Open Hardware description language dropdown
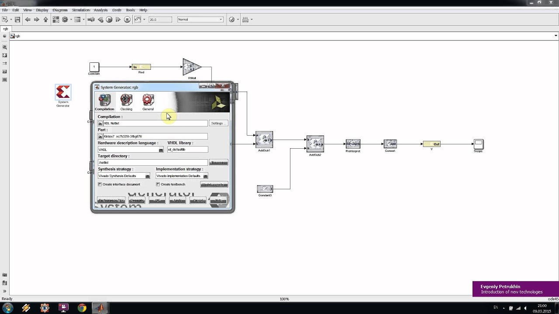 click(131, 150)
